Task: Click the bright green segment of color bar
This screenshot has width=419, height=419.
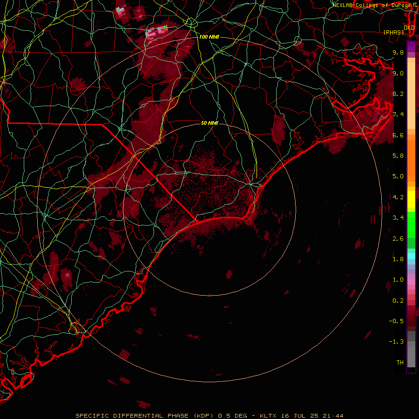Action: [411, 224]
